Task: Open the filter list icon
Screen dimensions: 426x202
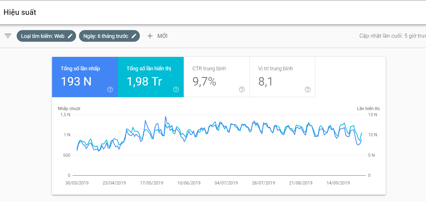Action: (8, 36)
